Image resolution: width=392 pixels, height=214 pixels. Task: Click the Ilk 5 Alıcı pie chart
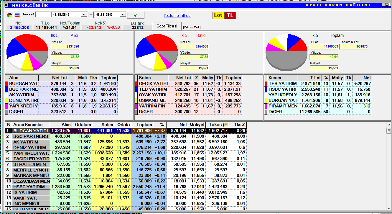(27, 52)
